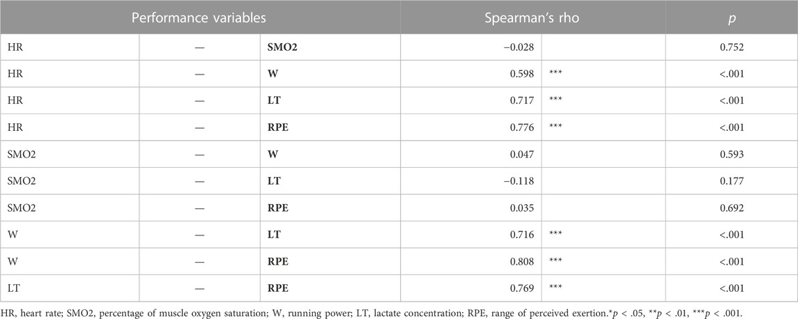Click the 0.593 p-value cell
This screenshot has height=319, width=798.
pos(731,155)
